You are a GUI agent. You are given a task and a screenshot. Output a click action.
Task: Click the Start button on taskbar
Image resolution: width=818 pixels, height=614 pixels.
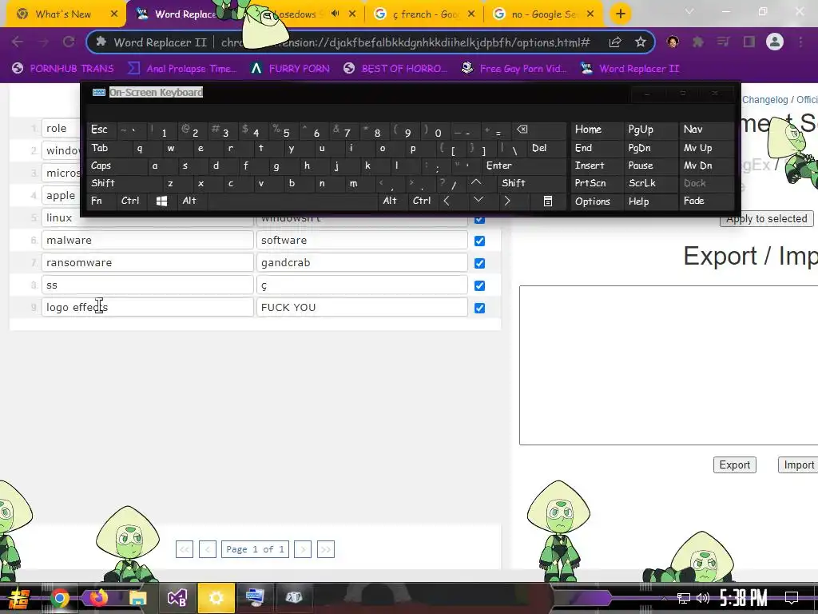(x=19, y=598)
